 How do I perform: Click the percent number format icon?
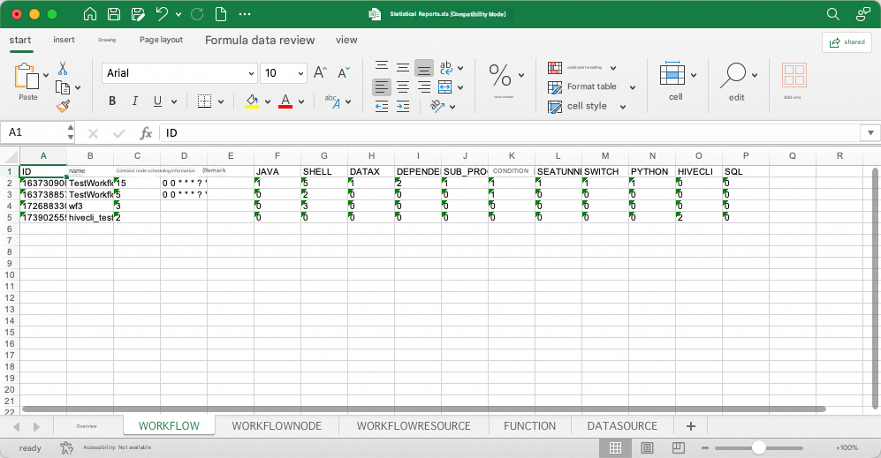pos(500,75)
